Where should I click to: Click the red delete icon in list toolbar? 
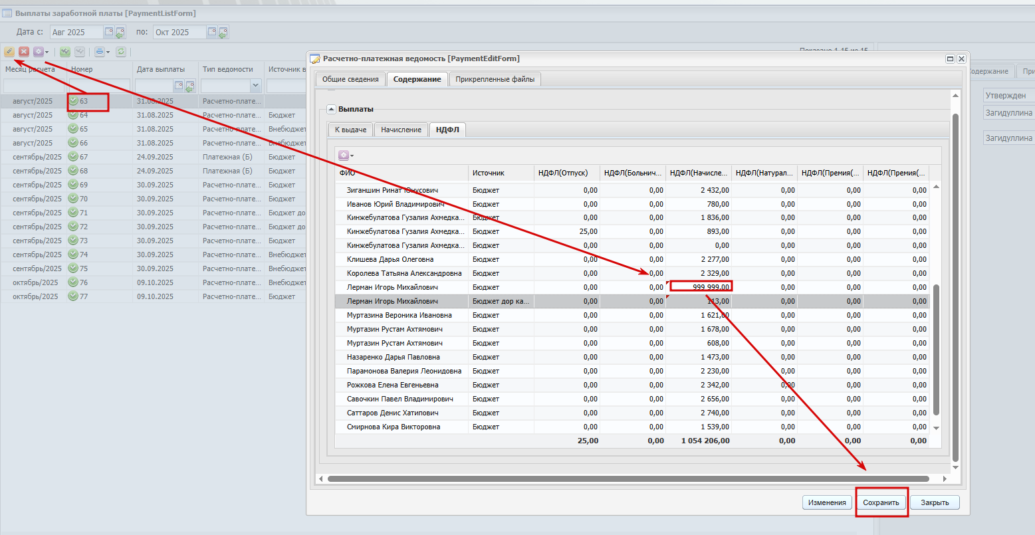pyautogui.click(x=24, y=51)
